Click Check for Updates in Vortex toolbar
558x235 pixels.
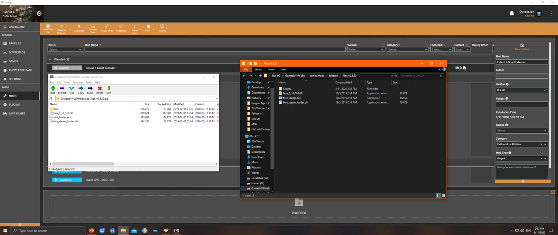62,28
